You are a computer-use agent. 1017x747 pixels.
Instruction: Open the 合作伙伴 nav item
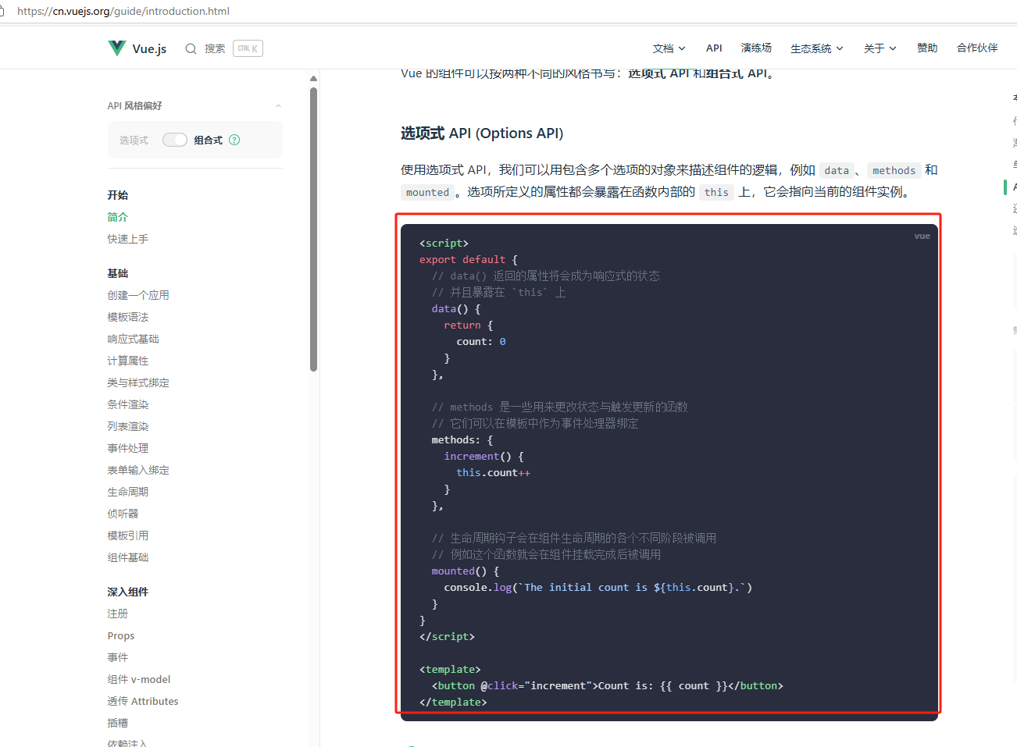(x=977, y=48)
